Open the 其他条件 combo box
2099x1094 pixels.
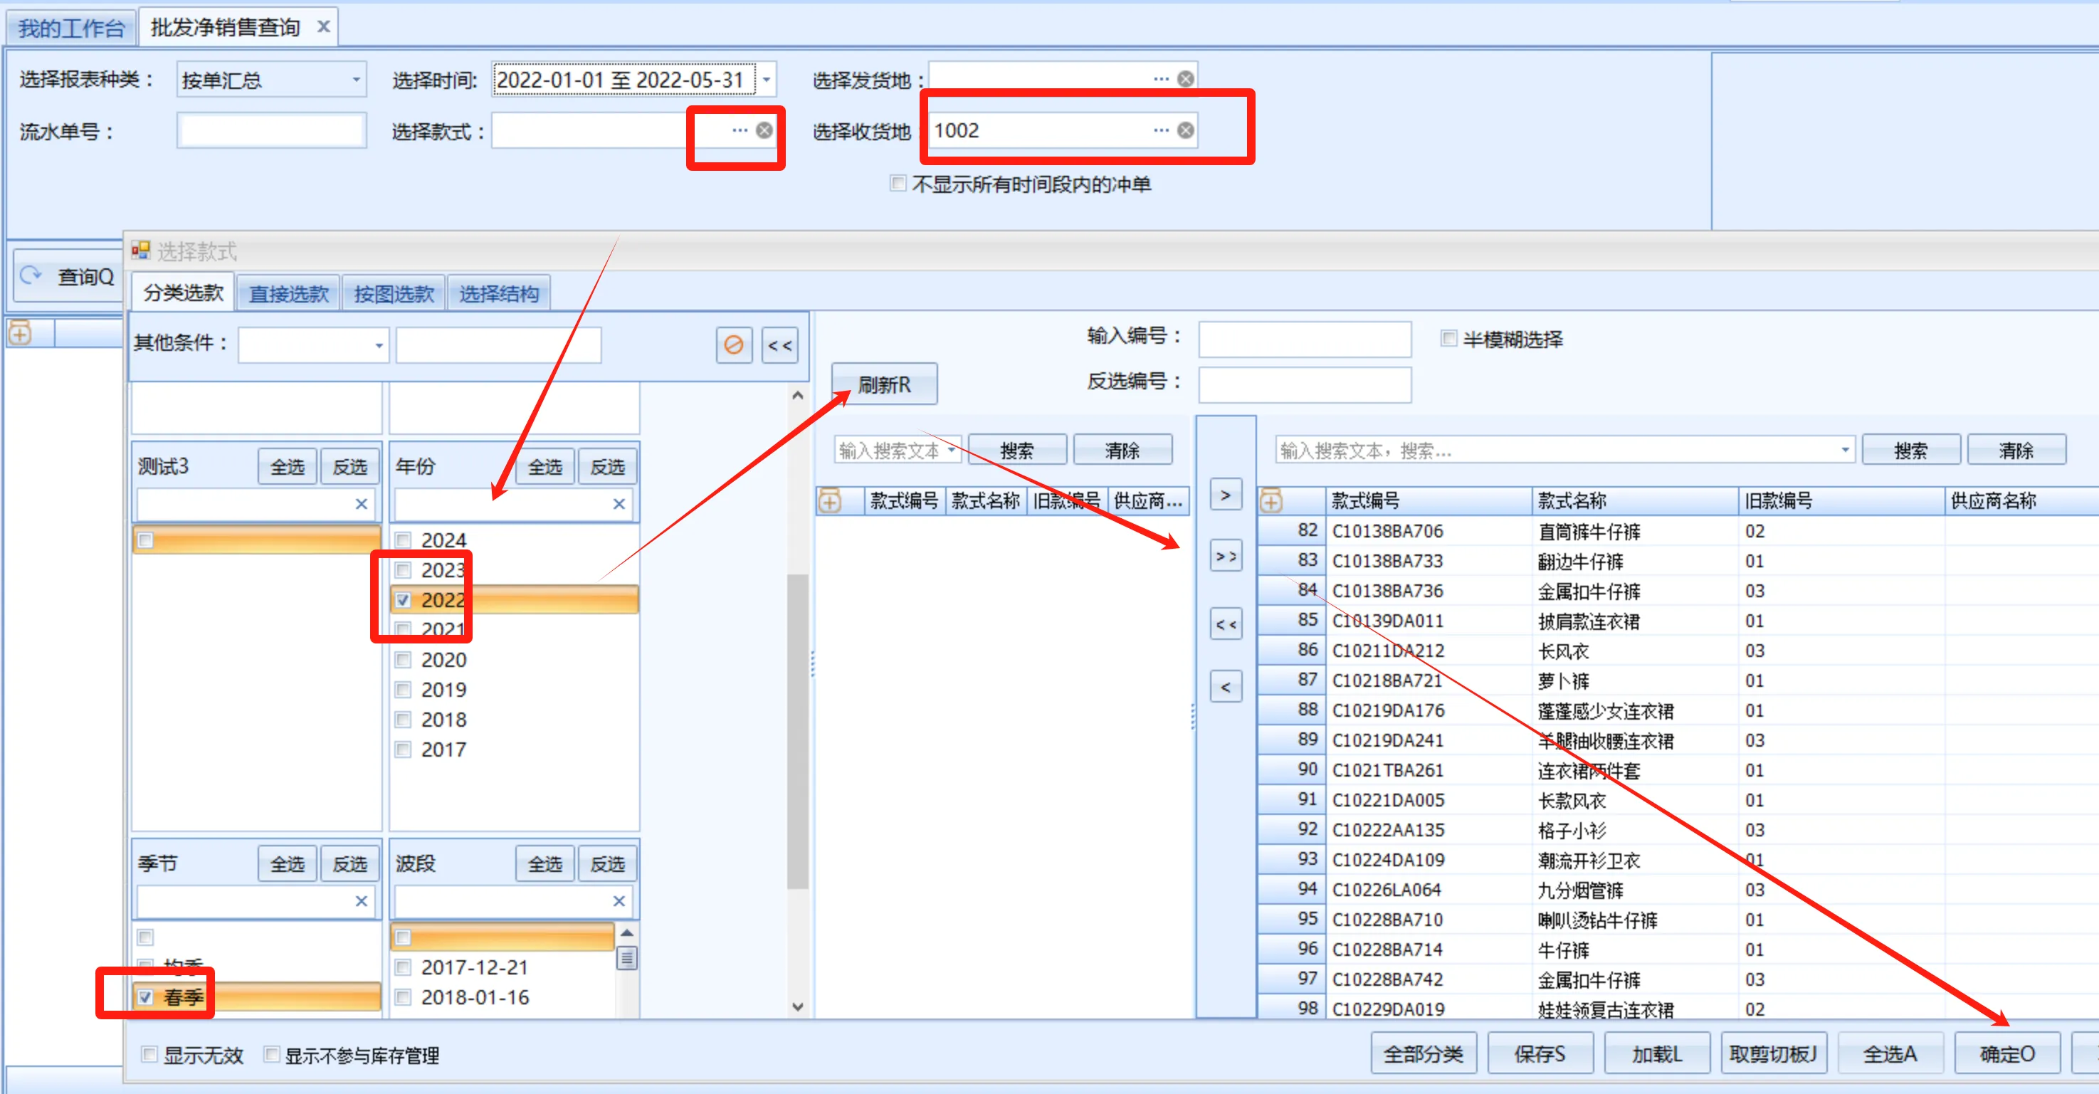tap(378, 344)
